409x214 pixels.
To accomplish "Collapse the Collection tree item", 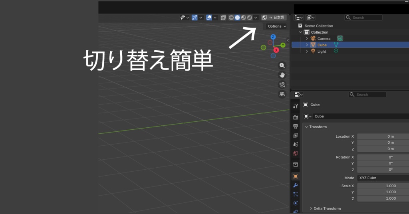I will [300, 32].
